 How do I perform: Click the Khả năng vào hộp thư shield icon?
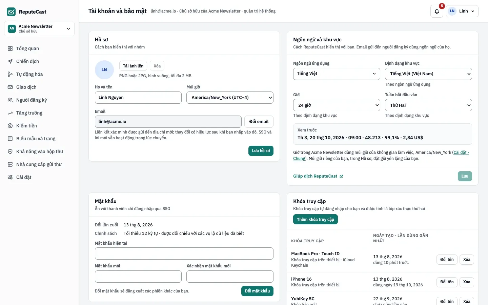10,151
